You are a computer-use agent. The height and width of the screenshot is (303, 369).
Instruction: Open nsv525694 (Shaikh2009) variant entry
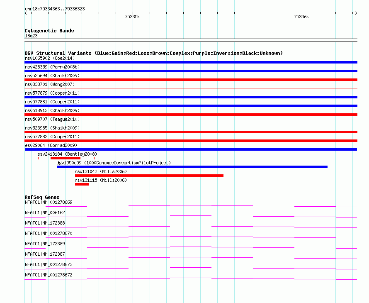[52, 76]
